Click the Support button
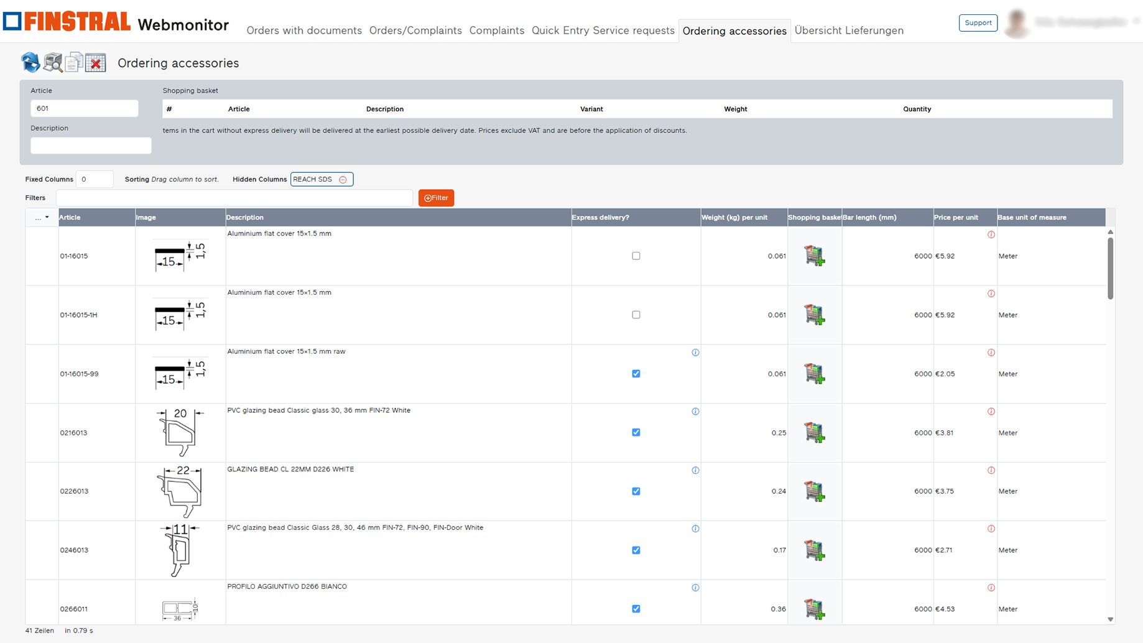Image resolution: width=1143 pixels, height=643 pixels. coord(978,23)
